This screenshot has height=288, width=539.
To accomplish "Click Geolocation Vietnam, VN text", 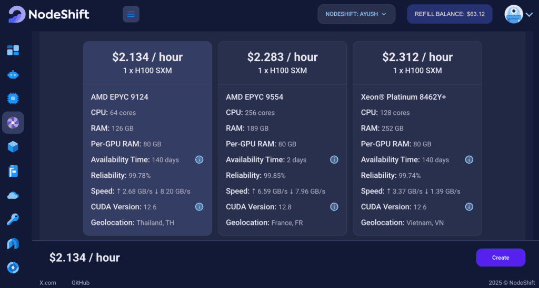I will (x=402, y=222).
